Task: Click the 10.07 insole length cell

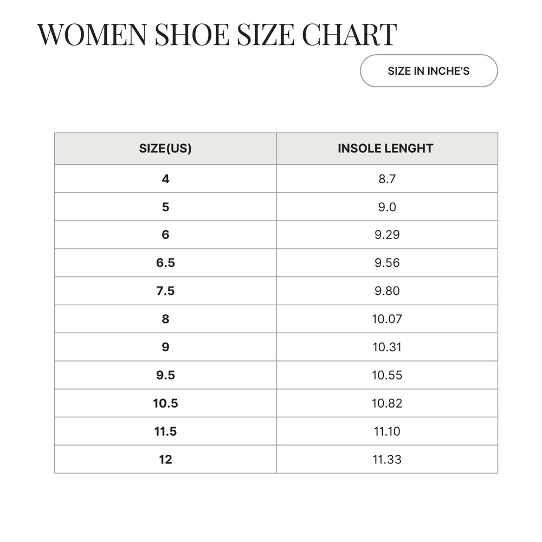Action: click(x=387, y=319)
